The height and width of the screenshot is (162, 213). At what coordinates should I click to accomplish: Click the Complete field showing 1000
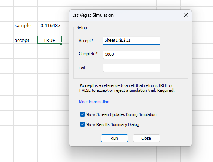click(x=131, y=55)
